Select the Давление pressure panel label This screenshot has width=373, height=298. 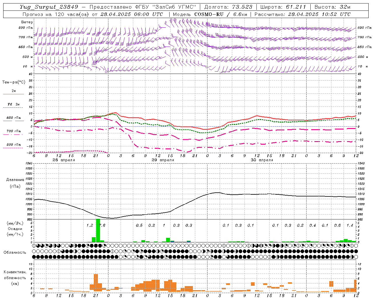tap(15, 180)
